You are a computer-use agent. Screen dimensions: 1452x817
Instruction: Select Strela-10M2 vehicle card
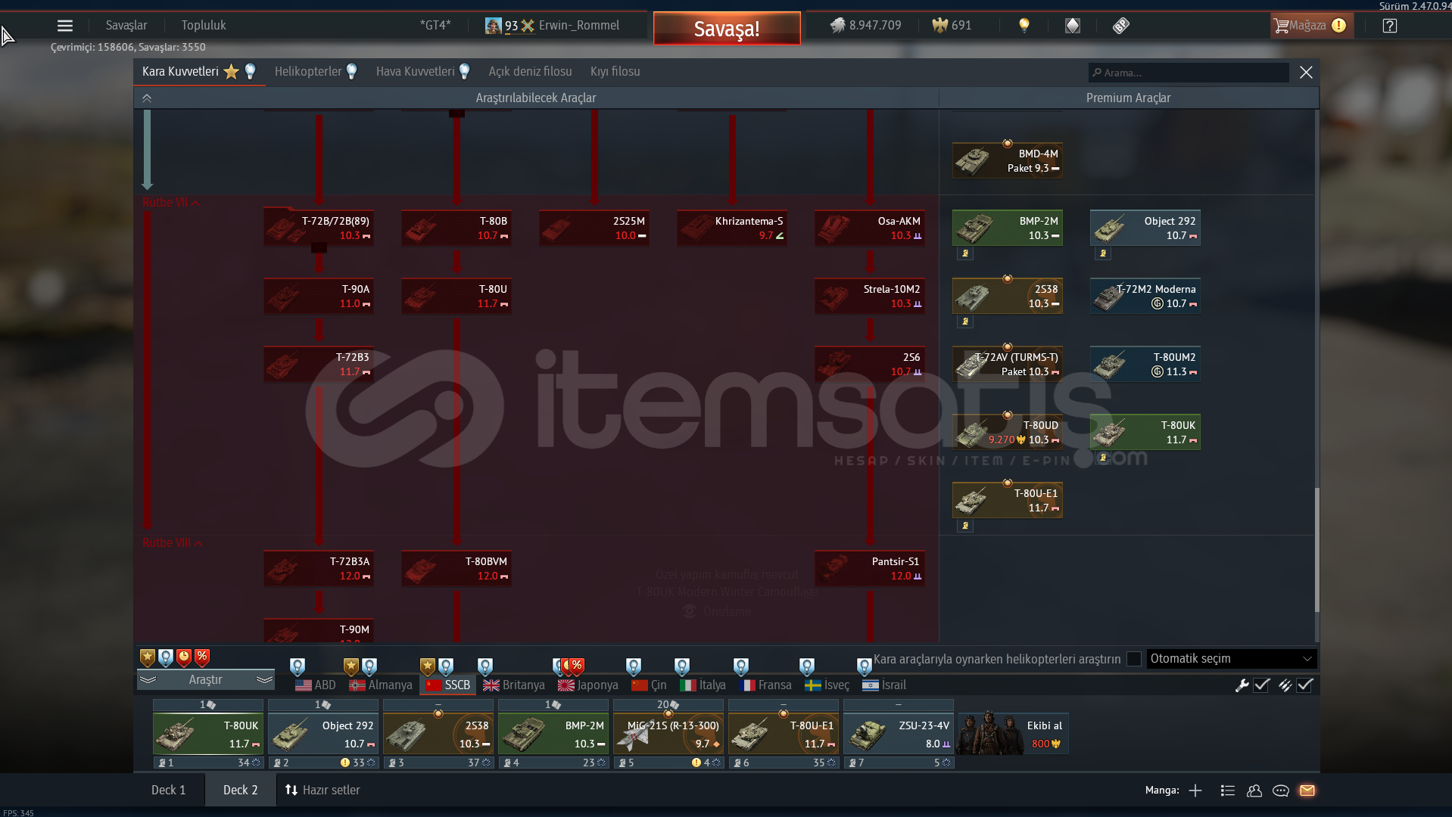(x=870, y=296)
